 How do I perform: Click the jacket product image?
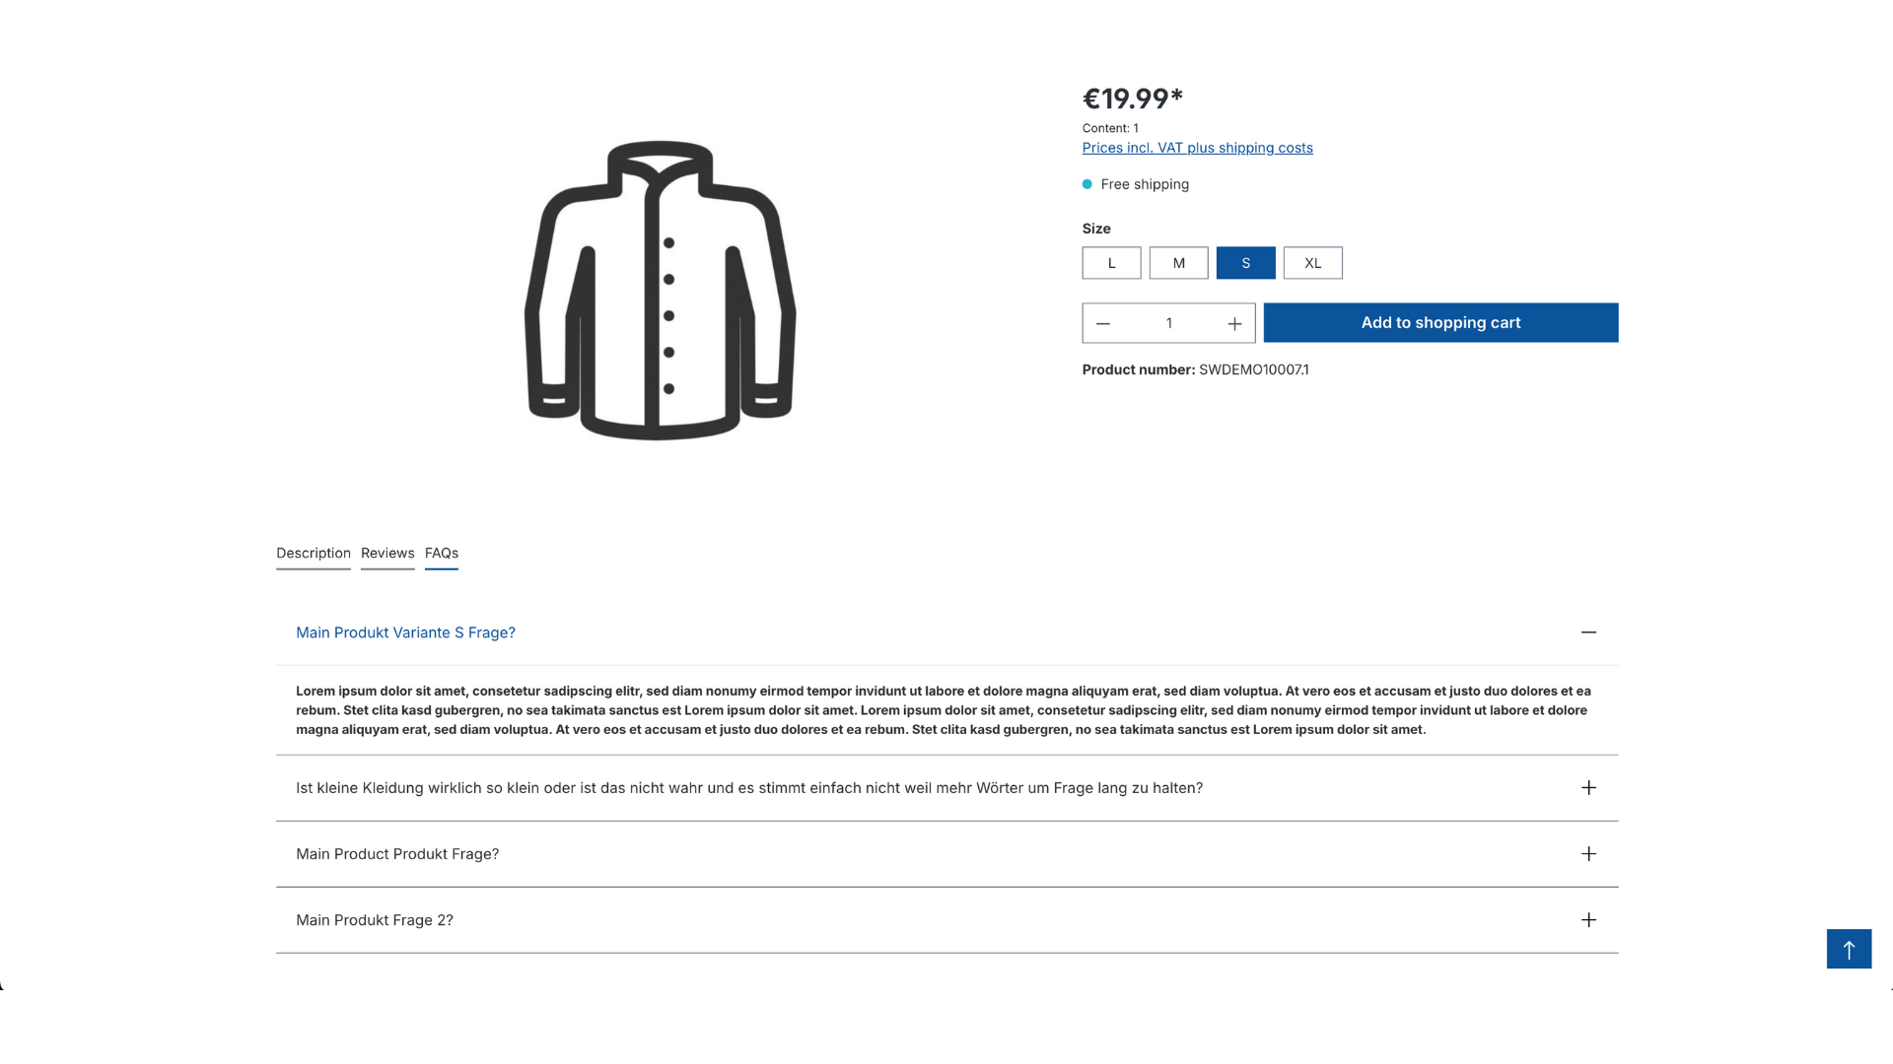660,290
